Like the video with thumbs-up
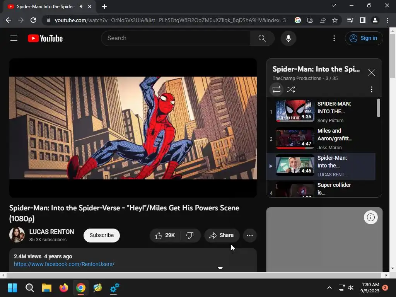 click(165, 236)
